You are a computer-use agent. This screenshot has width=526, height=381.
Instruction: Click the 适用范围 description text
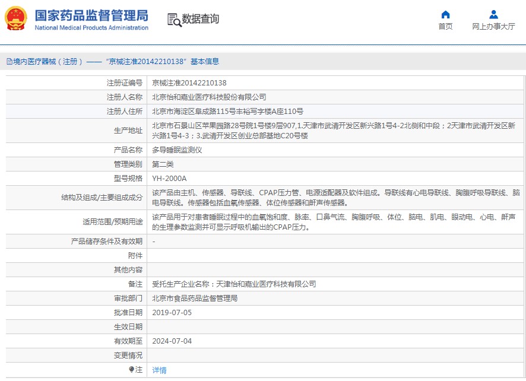tap(334, 222)
